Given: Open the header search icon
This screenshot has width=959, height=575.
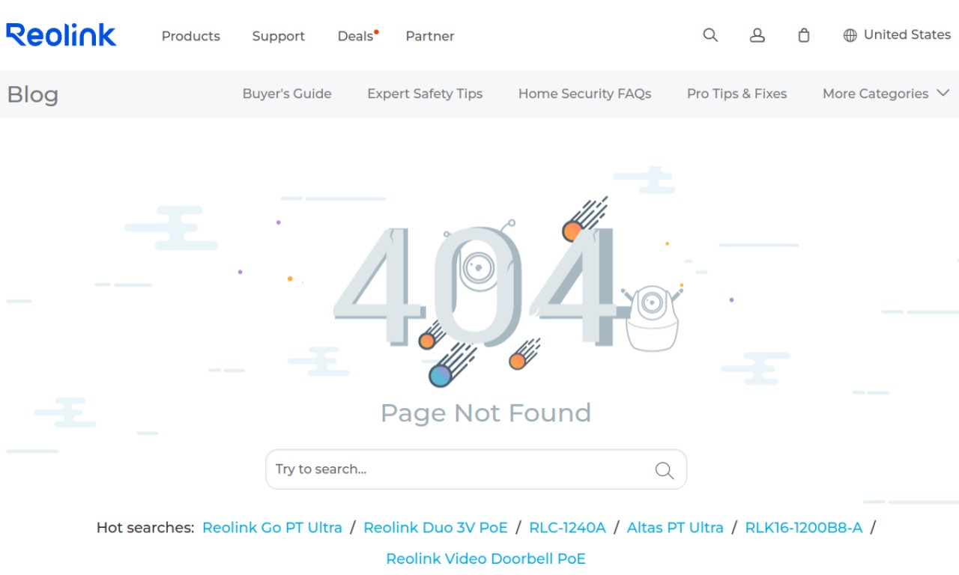Looking at the screenshot, I should [x=710, y=35].
